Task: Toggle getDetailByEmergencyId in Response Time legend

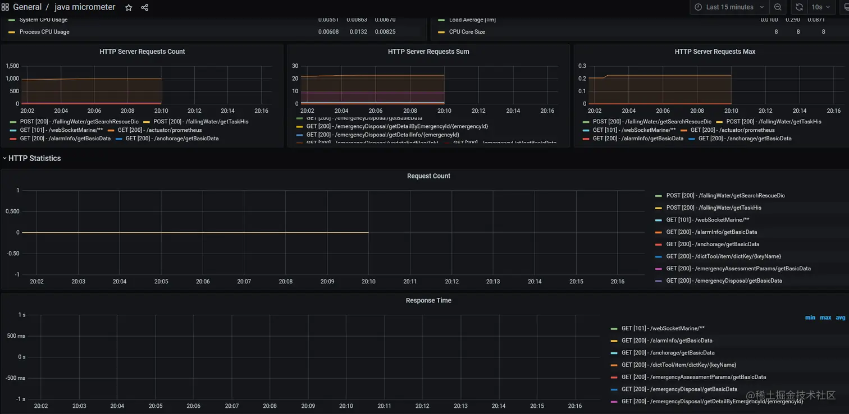Action: click(712, 402)
